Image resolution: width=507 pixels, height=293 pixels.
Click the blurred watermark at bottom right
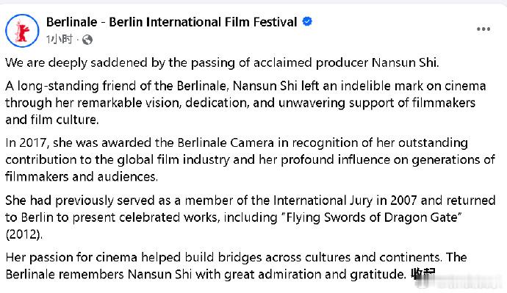tap(459, 283)
